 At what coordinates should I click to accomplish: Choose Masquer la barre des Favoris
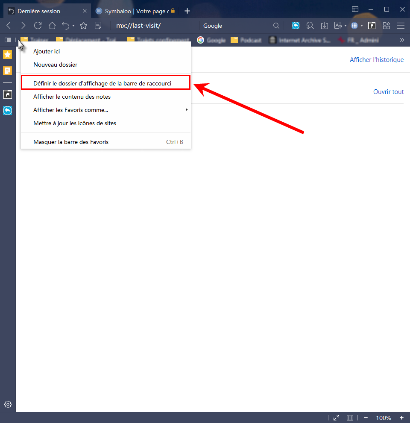tap(106, 142)
